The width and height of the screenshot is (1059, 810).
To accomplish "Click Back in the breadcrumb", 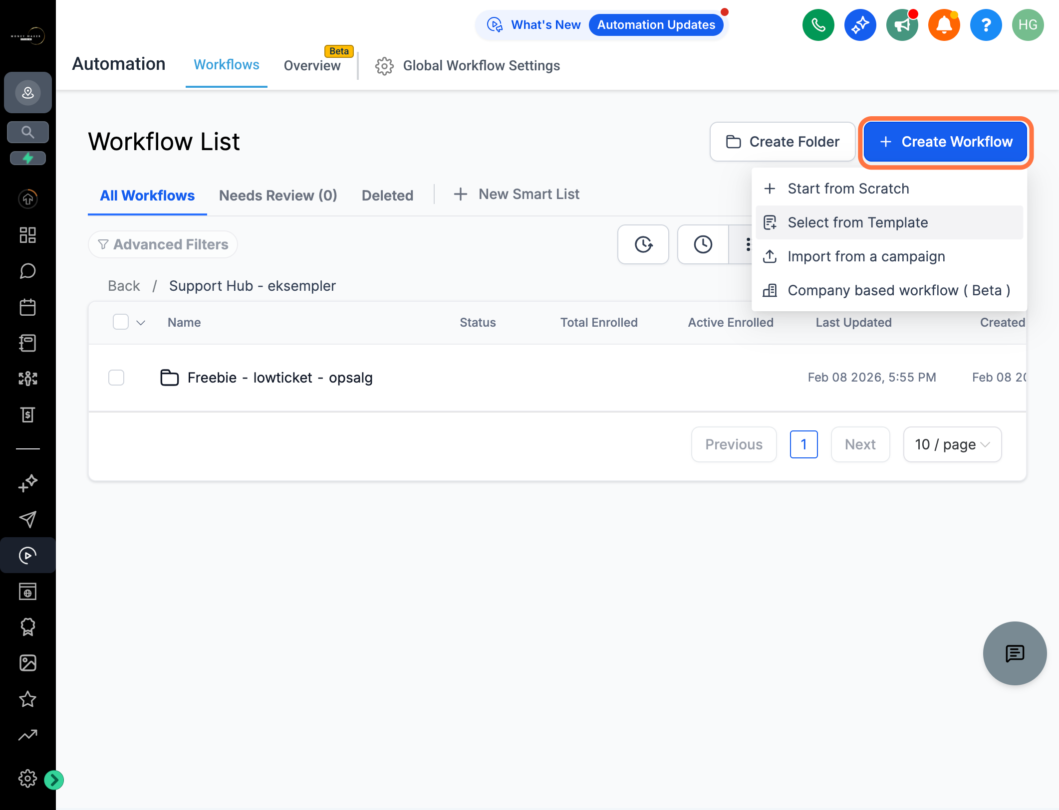I will tap(124, 286).
